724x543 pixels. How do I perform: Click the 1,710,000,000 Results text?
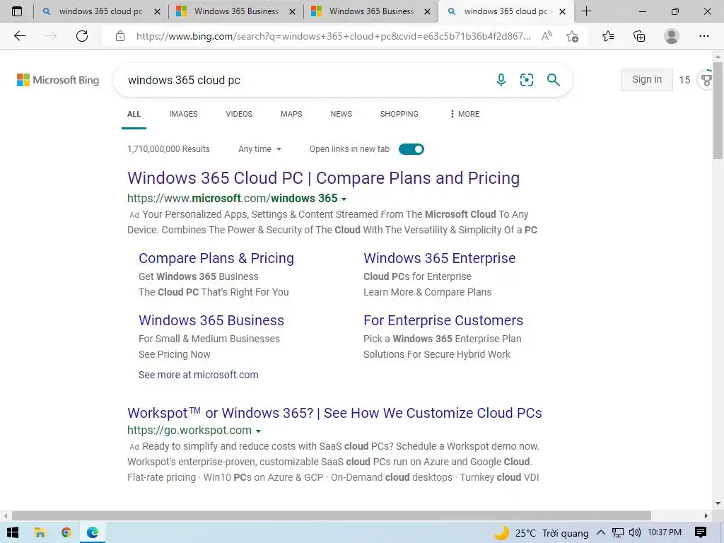point(168,149)
